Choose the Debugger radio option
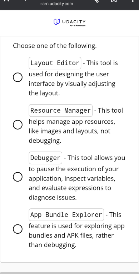The width and height of the screenshot is (139, 274). [x=18, y=177]
